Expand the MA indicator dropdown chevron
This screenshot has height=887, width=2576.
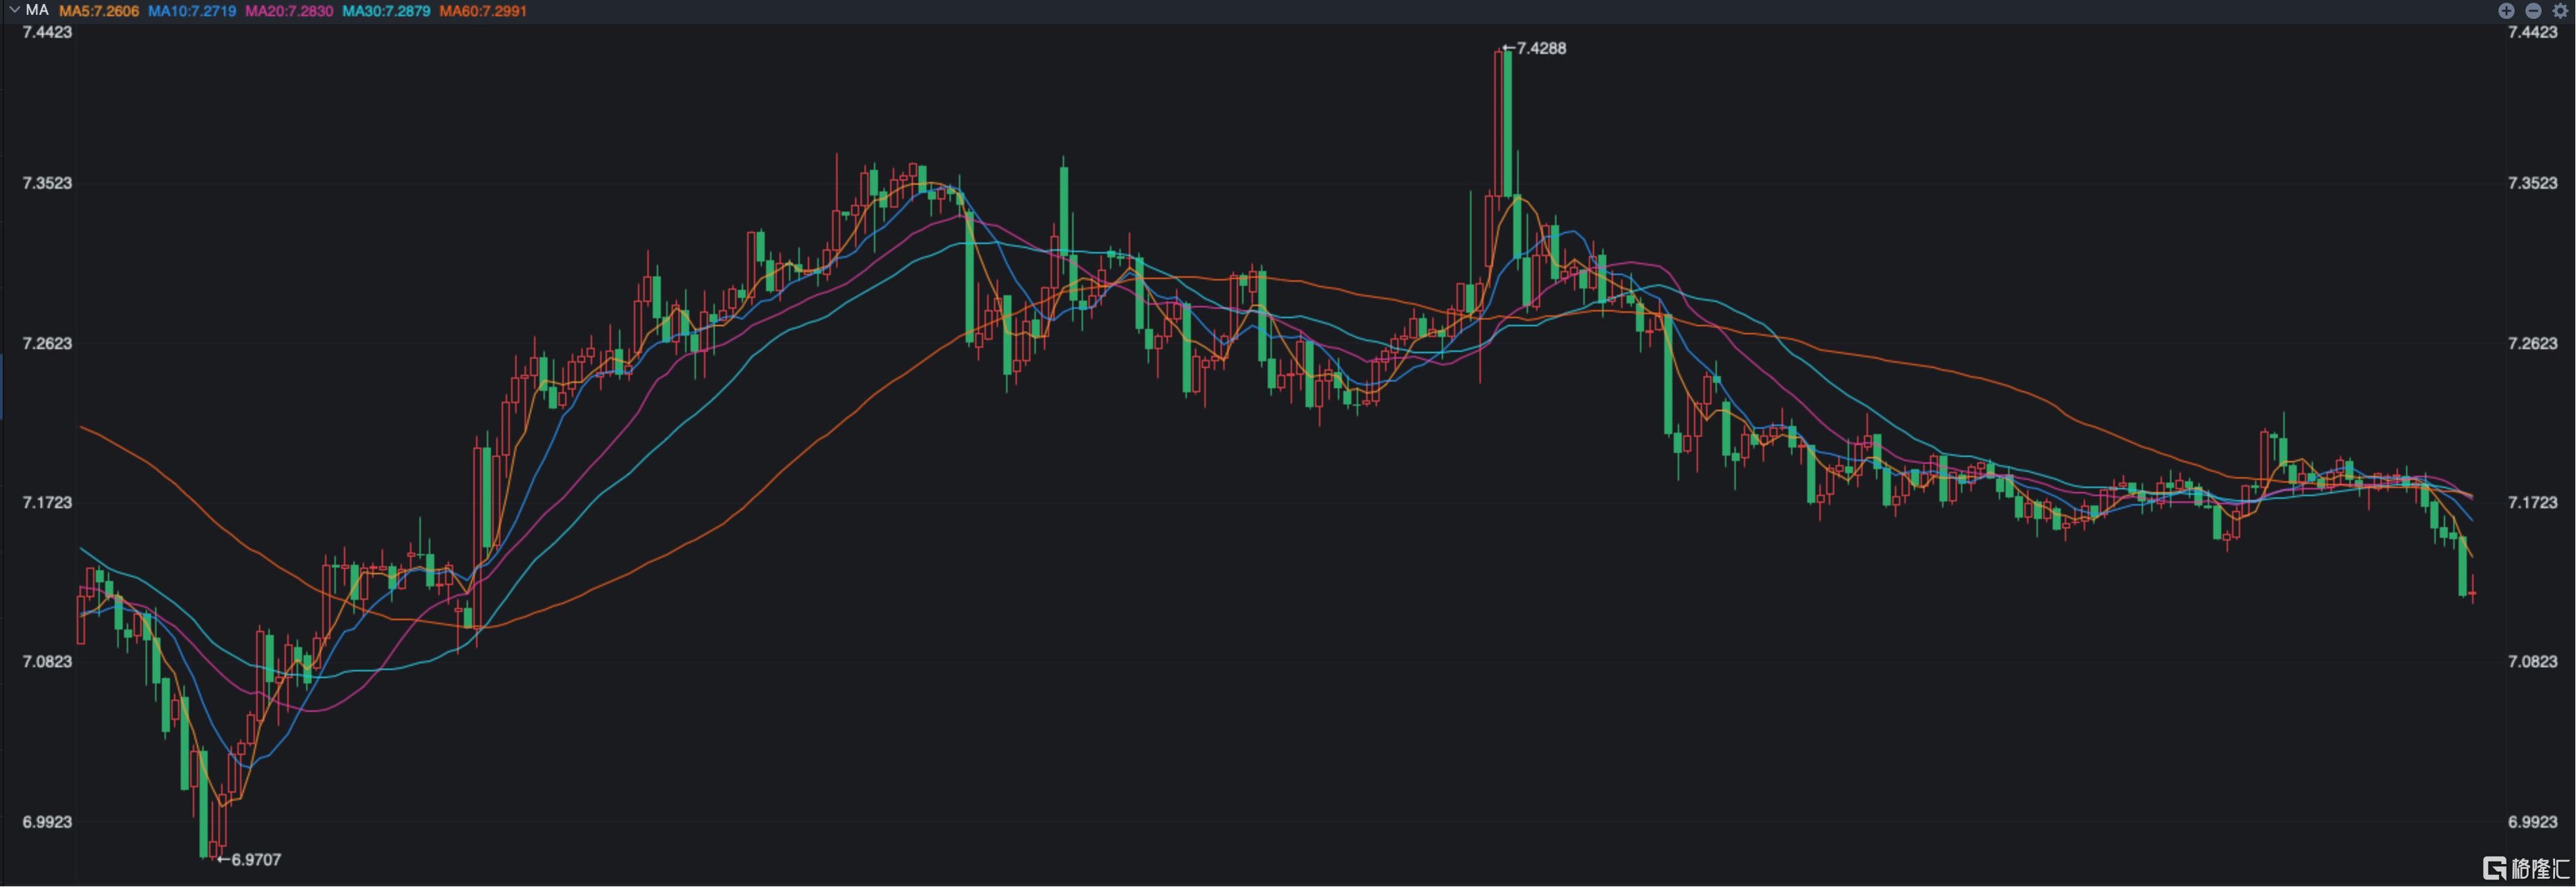click(x=14, y=10)
